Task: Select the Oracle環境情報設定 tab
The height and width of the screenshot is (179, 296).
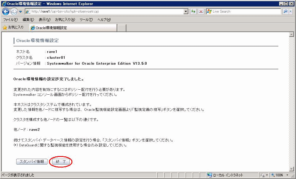Action: (x=73, y=28)
